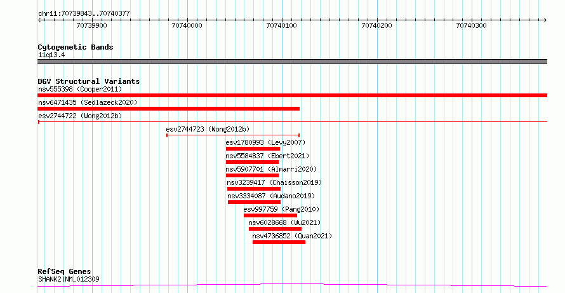This screenshot has height=293, width=565.
Task: Click ruler position 70740100
Action: point(282,25)
